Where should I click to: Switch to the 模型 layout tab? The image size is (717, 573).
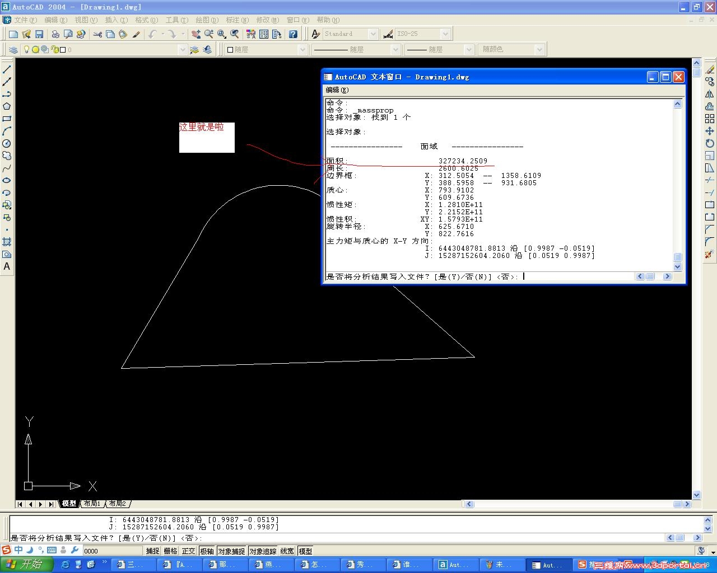click(69, 504)
